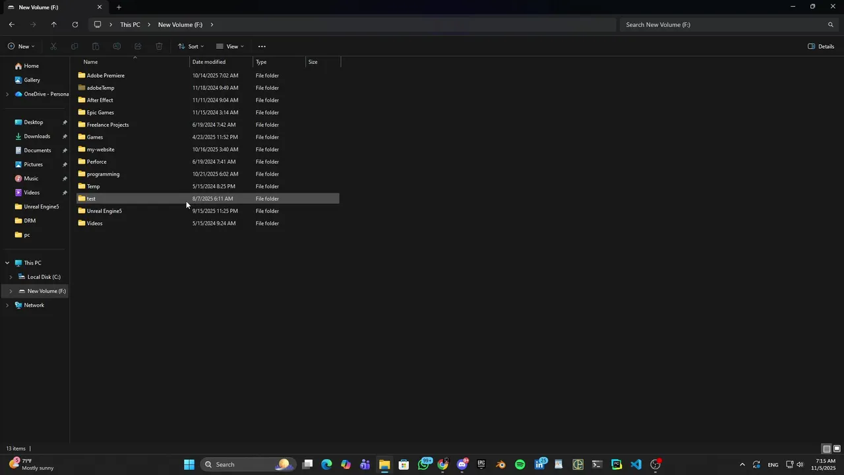Select the After Effect folder
The height and width of the screenshot is (475, 844).
pos(208,100)
